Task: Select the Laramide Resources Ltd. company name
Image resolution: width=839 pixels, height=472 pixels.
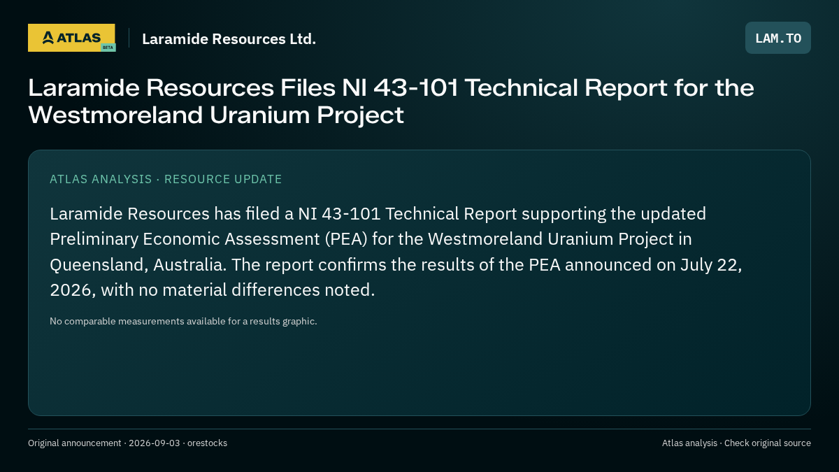Action: coord(229,38)
